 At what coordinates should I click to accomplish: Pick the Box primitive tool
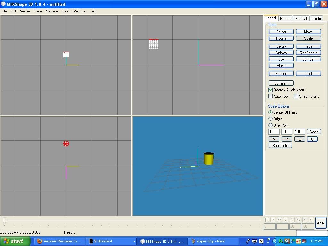[281, 59]
